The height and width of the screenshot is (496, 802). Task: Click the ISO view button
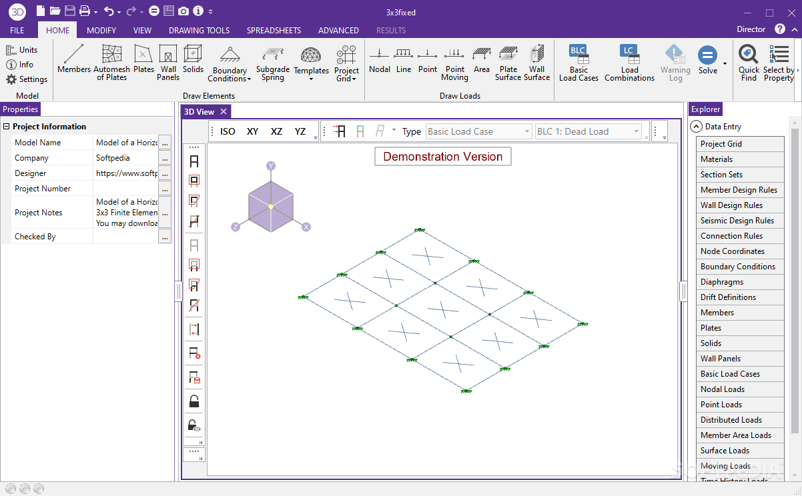click(x=227, y=131)
